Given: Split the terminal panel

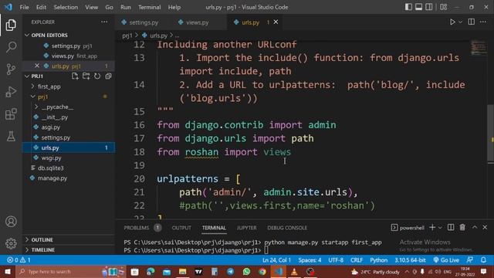Looking at the screenshot, I should pos(451,228).
